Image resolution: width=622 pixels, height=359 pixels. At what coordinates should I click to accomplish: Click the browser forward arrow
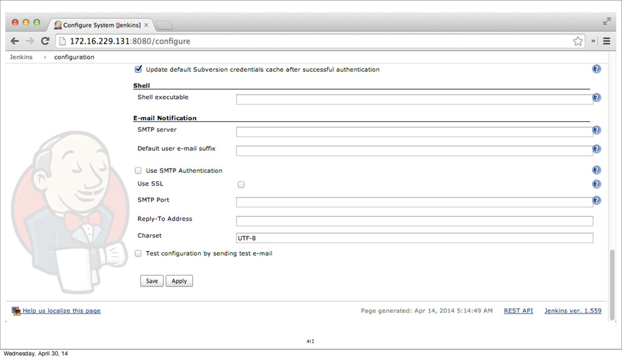(x=30, y=41)
